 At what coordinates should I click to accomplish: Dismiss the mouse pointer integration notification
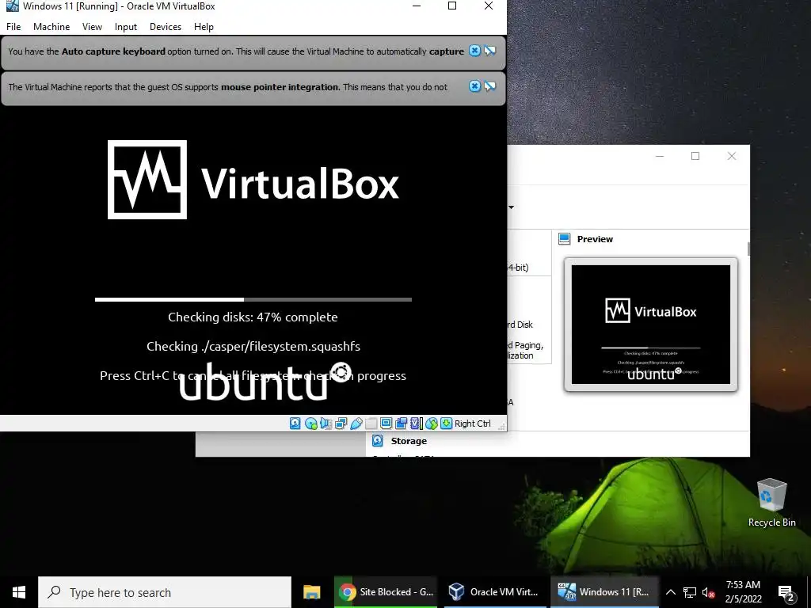coord(474,86)
